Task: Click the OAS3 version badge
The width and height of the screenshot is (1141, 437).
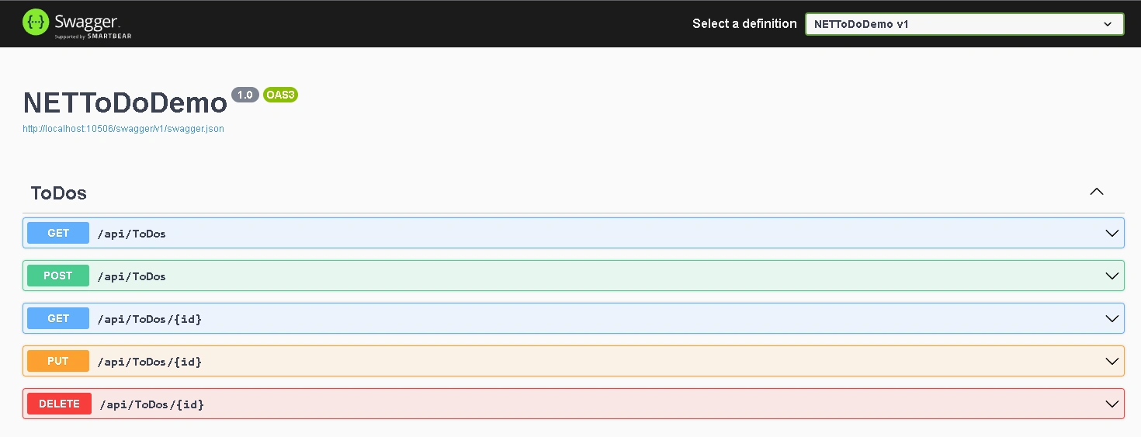Action: click(280, 95)
